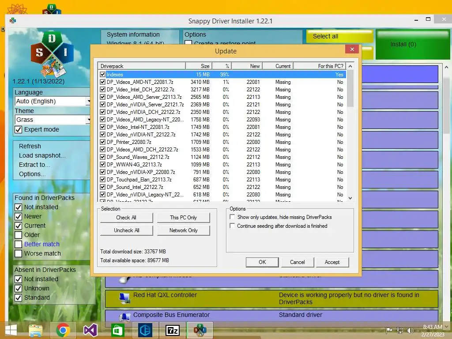Enable the Older filter checkbox
The width and height of the screenshot is (452, 339).
pos(19,235)
